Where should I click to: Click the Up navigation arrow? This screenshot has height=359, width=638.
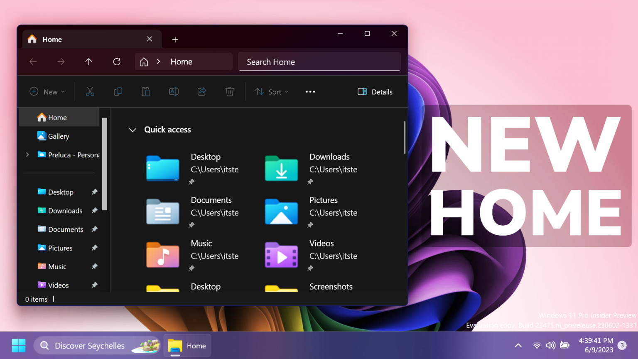click(88, 61)
